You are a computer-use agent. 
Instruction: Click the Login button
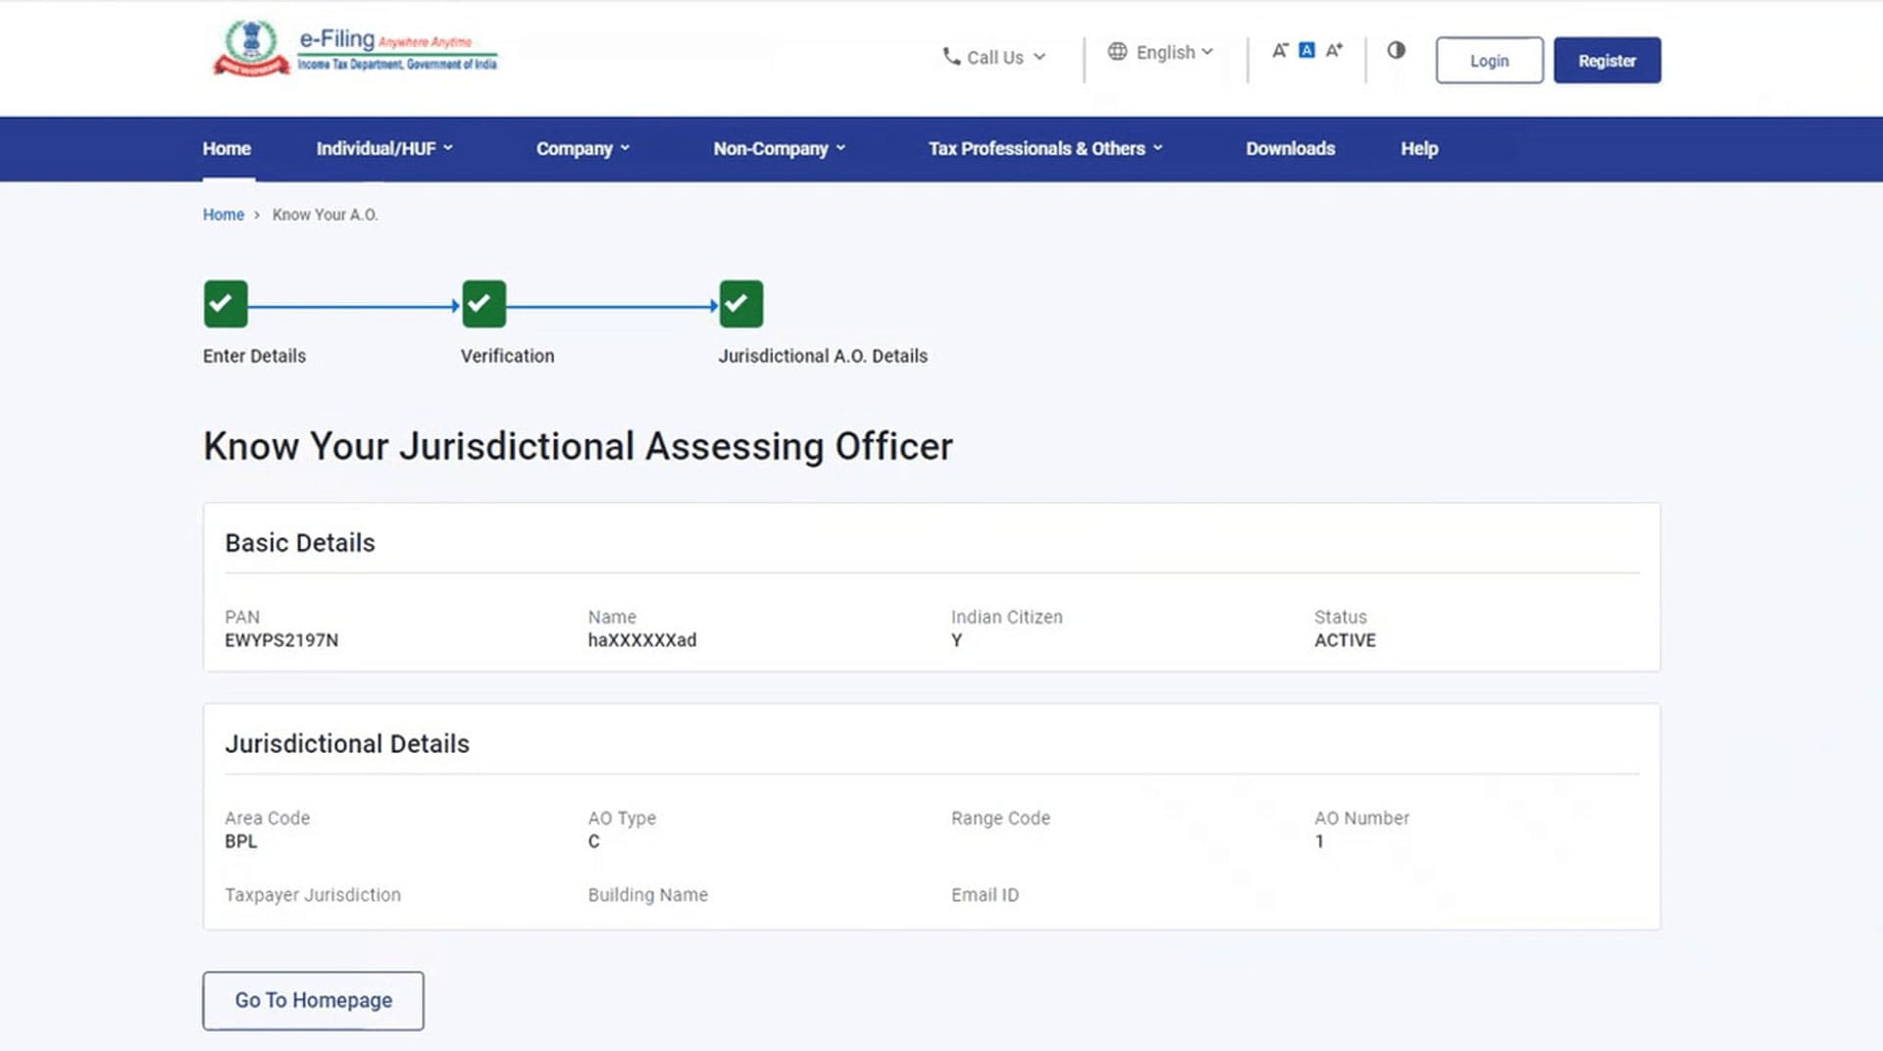[1489, 61]
